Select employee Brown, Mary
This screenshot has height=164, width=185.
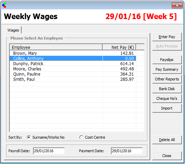[73, 53]
